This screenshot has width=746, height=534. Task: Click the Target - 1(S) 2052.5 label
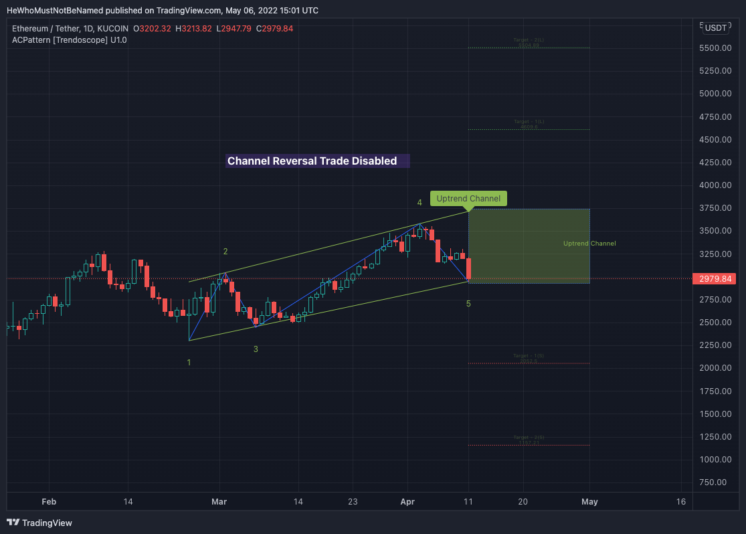[529, 359]
